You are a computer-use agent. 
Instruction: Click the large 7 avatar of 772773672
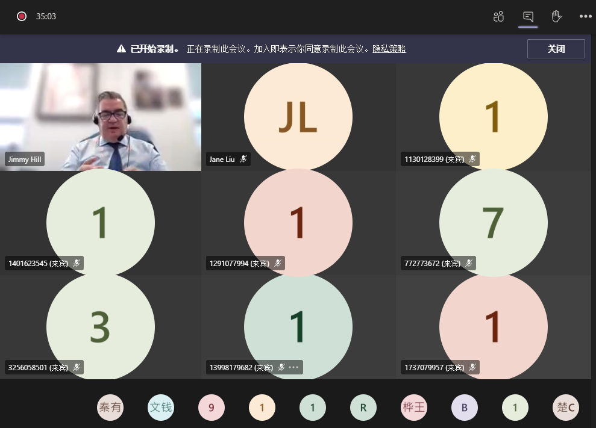[x=493, y=222]
